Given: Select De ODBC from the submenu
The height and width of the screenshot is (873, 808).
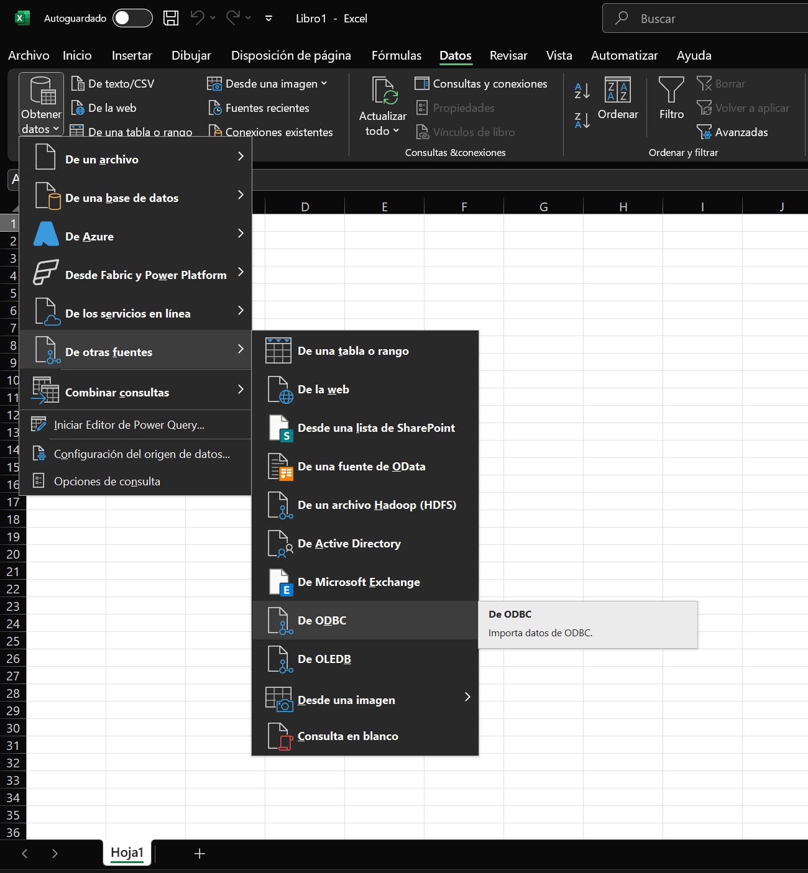Looking at the screenshot, I should coord(322,620).
